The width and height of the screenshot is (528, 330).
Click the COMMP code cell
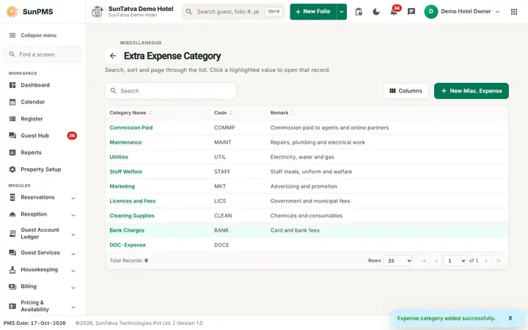(x=224, y=128)
